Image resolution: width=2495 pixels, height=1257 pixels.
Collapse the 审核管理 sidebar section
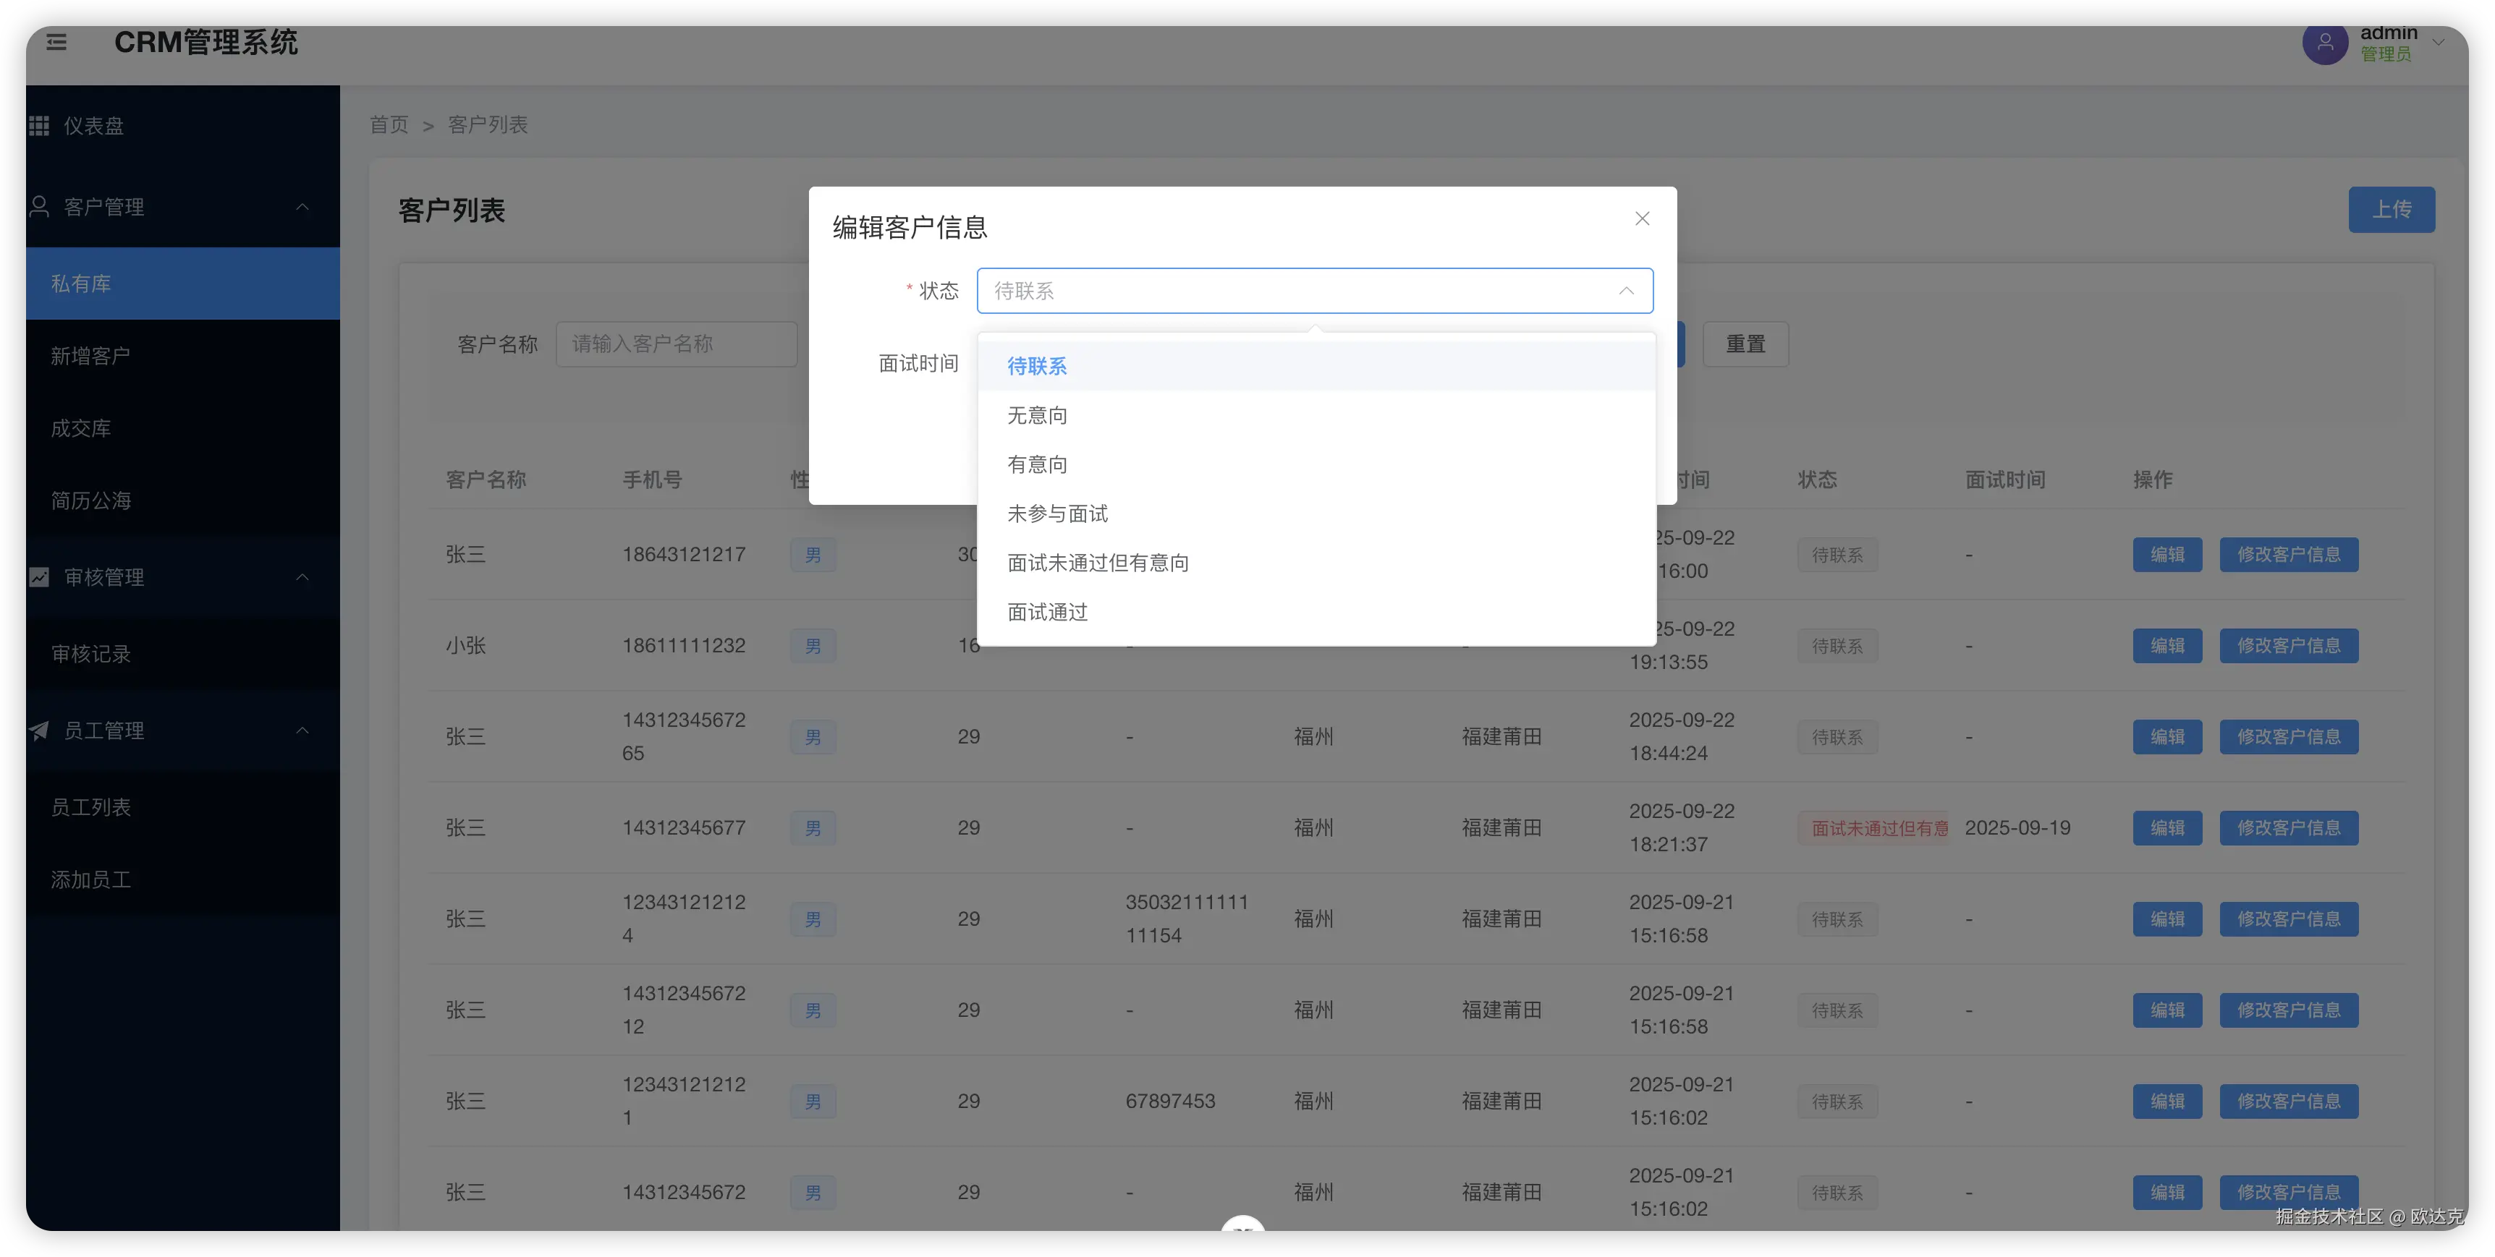coord(302,577)
